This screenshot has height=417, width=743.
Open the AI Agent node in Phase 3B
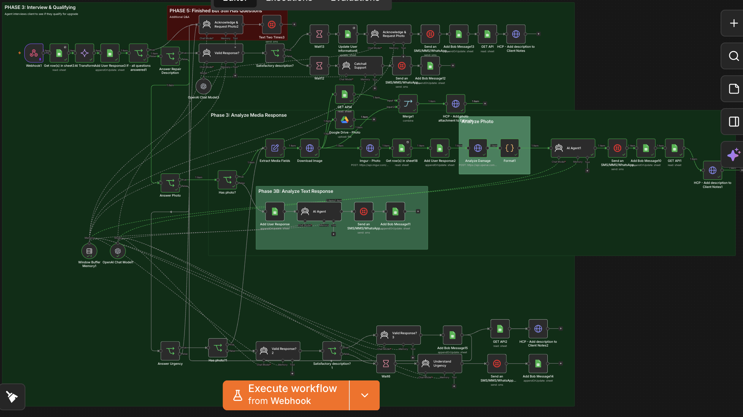click(x=319, y=212)
